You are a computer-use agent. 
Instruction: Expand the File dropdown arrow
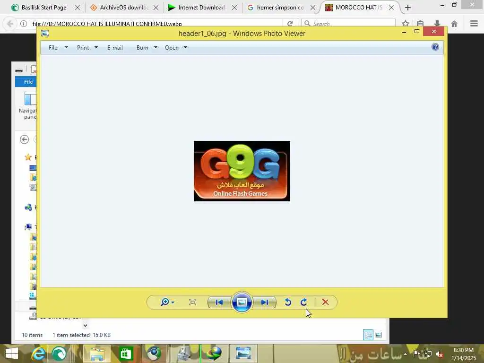coord(66,48)
